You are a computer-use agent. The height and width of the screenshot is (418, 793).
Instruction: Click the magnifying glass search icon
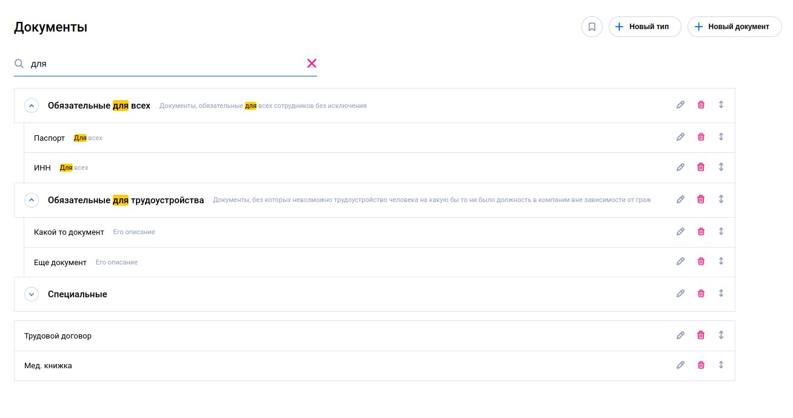[x=19, y=63]
